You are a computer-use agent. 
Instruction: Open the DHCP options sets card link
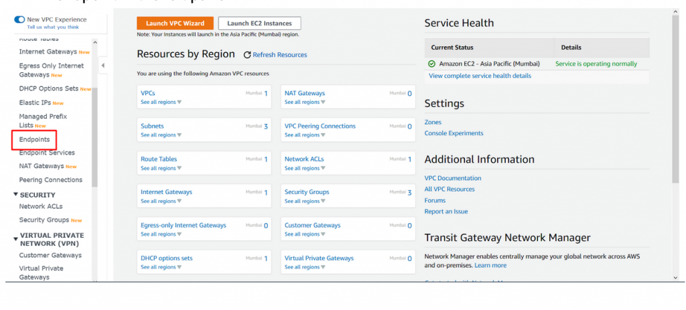click(x=167, y=258)
